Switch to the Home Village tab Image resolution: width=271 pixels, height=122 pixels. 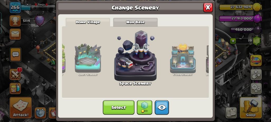[88, 22]
